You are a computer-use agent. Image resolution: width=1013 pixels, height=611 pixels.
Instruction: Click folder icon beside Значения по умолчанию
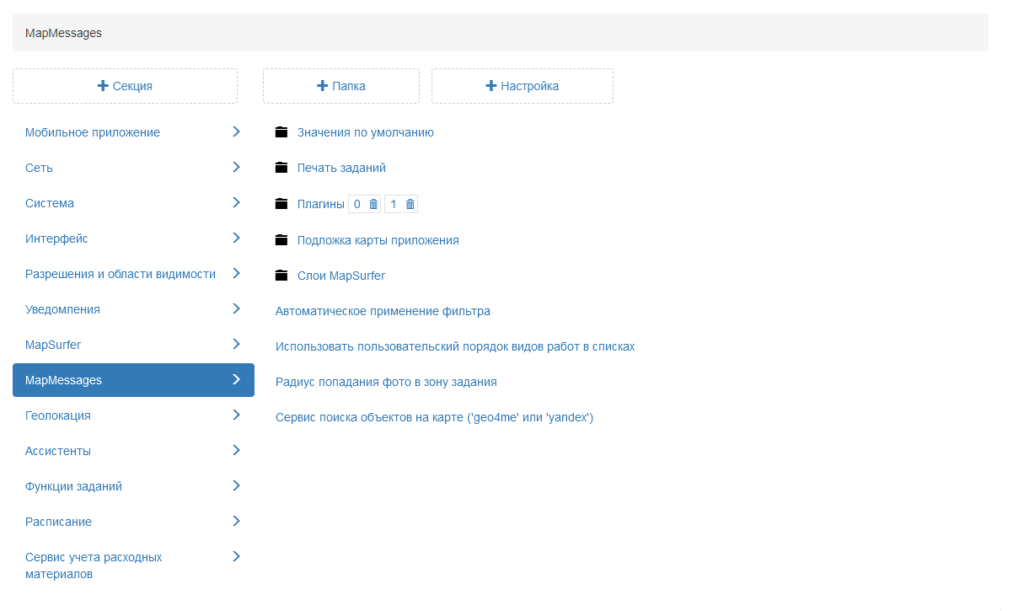coord(281,132)
